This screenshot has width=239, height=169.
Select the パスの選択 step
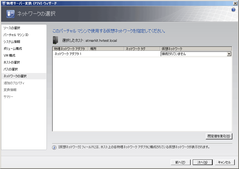click(11, 69)
